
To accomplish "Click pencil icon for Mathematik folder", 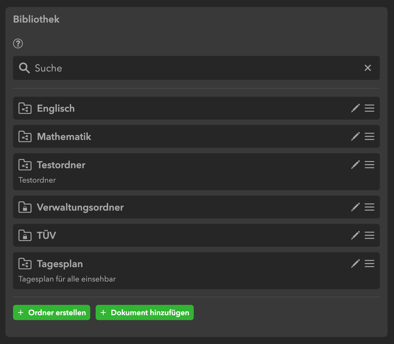I will 355,136.
